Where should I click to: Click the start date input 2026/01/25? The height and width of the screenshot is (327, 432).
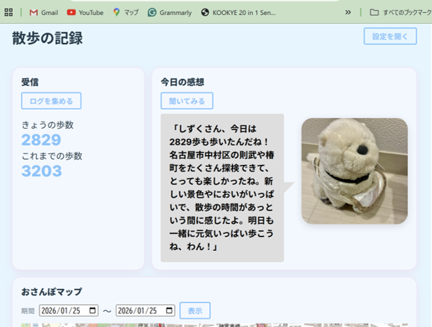coord(69,311)
